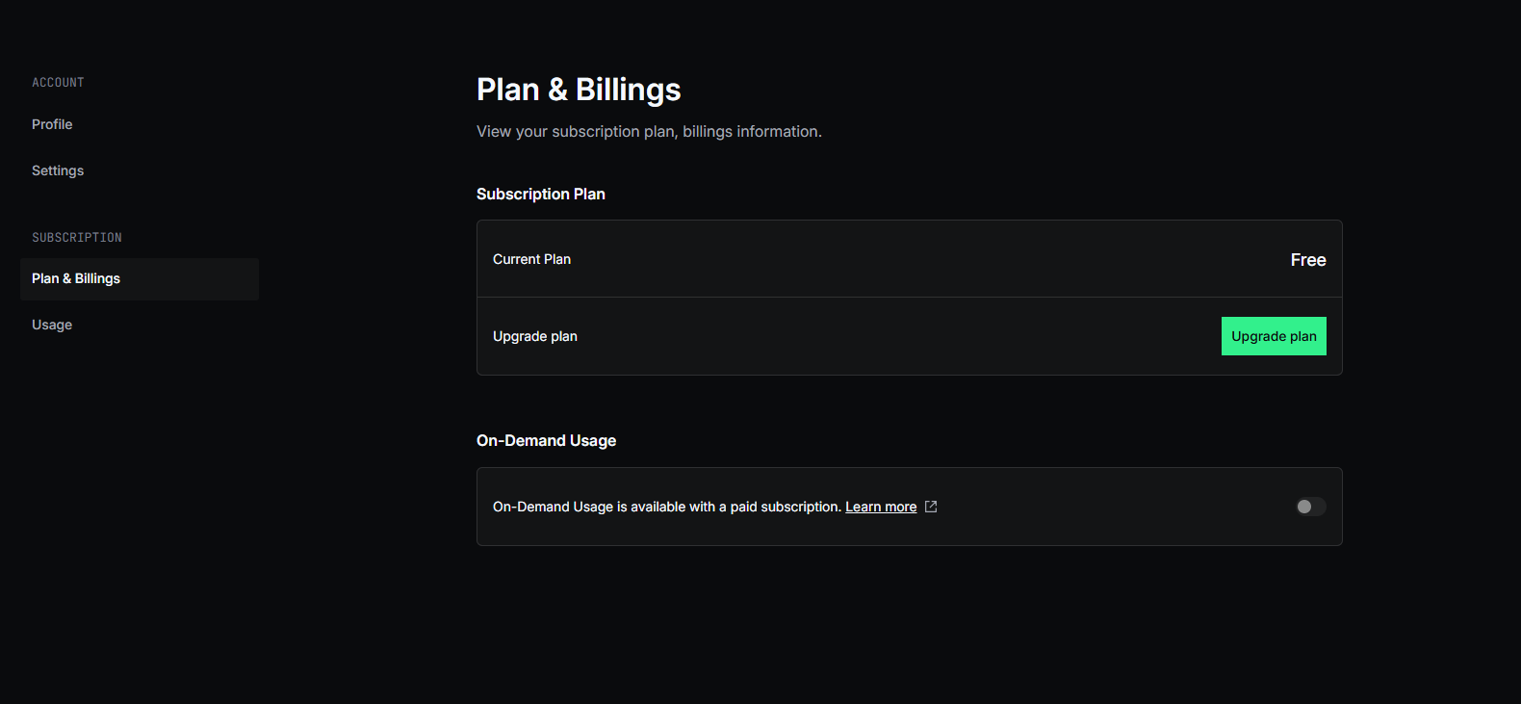Click the SUBSCRIPTION sidebar section header
Image resolution: width=1521 pixels, height=704 pixels.
click(x=76, y=238)
